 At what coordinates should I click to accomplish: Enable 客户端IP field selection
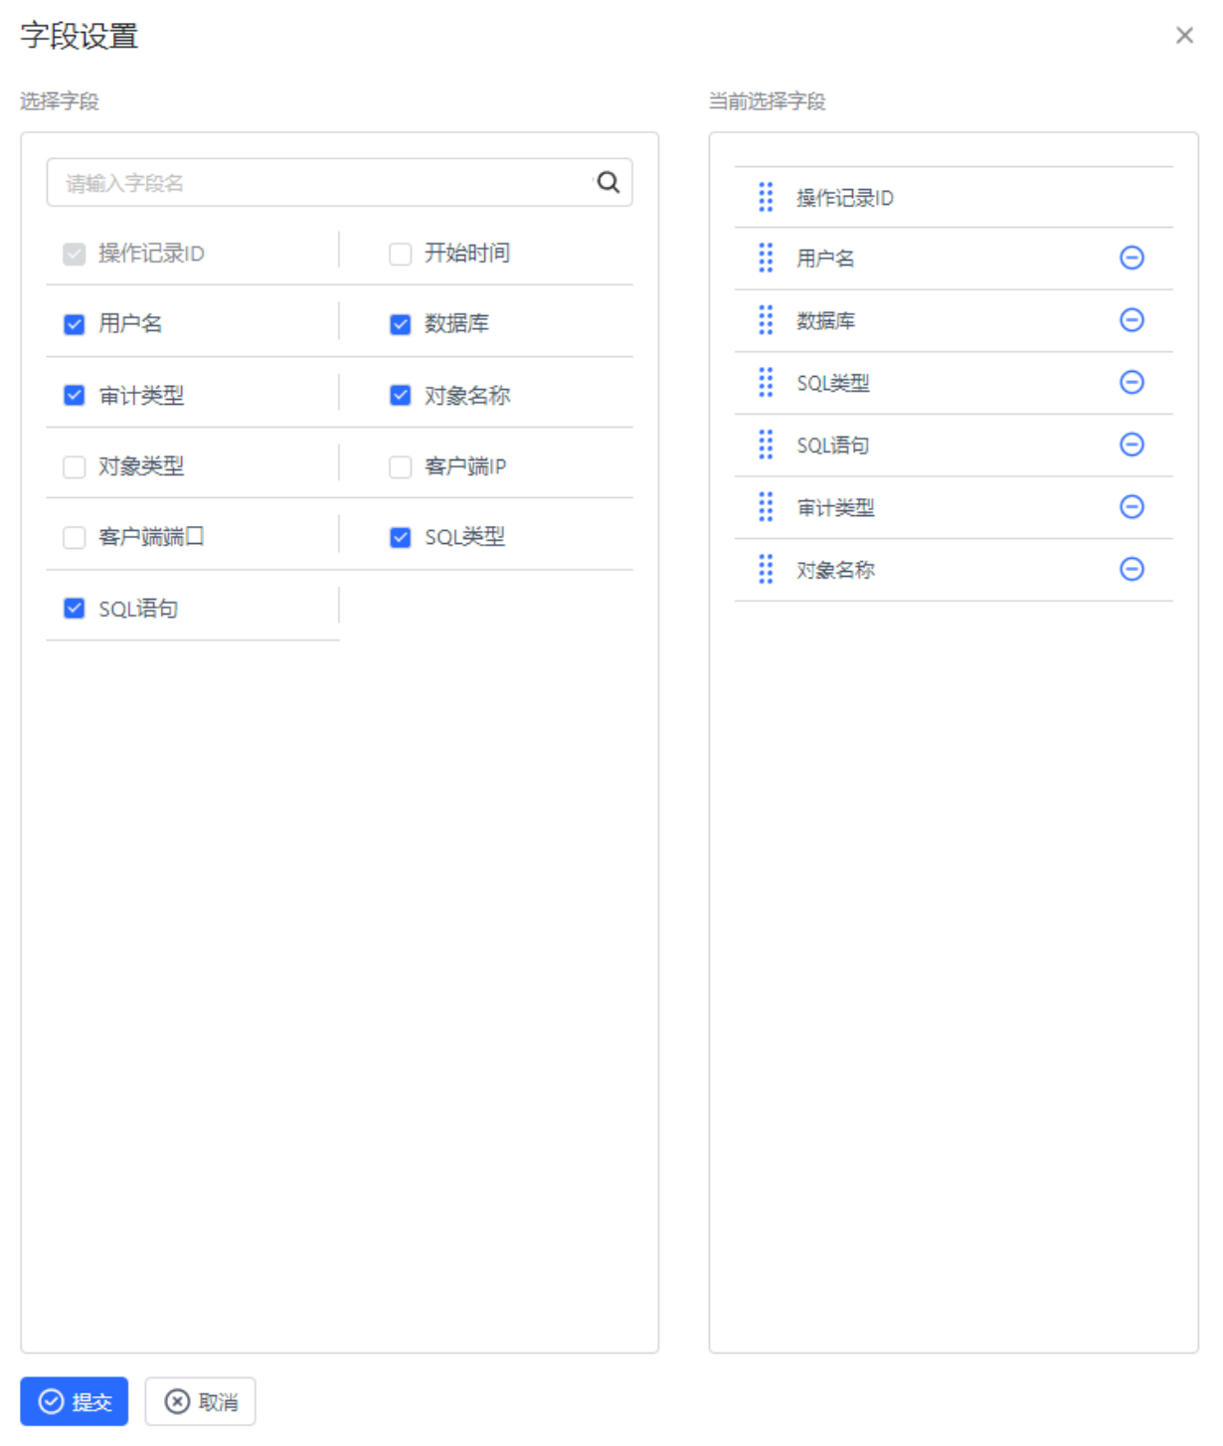coord(400,466)
